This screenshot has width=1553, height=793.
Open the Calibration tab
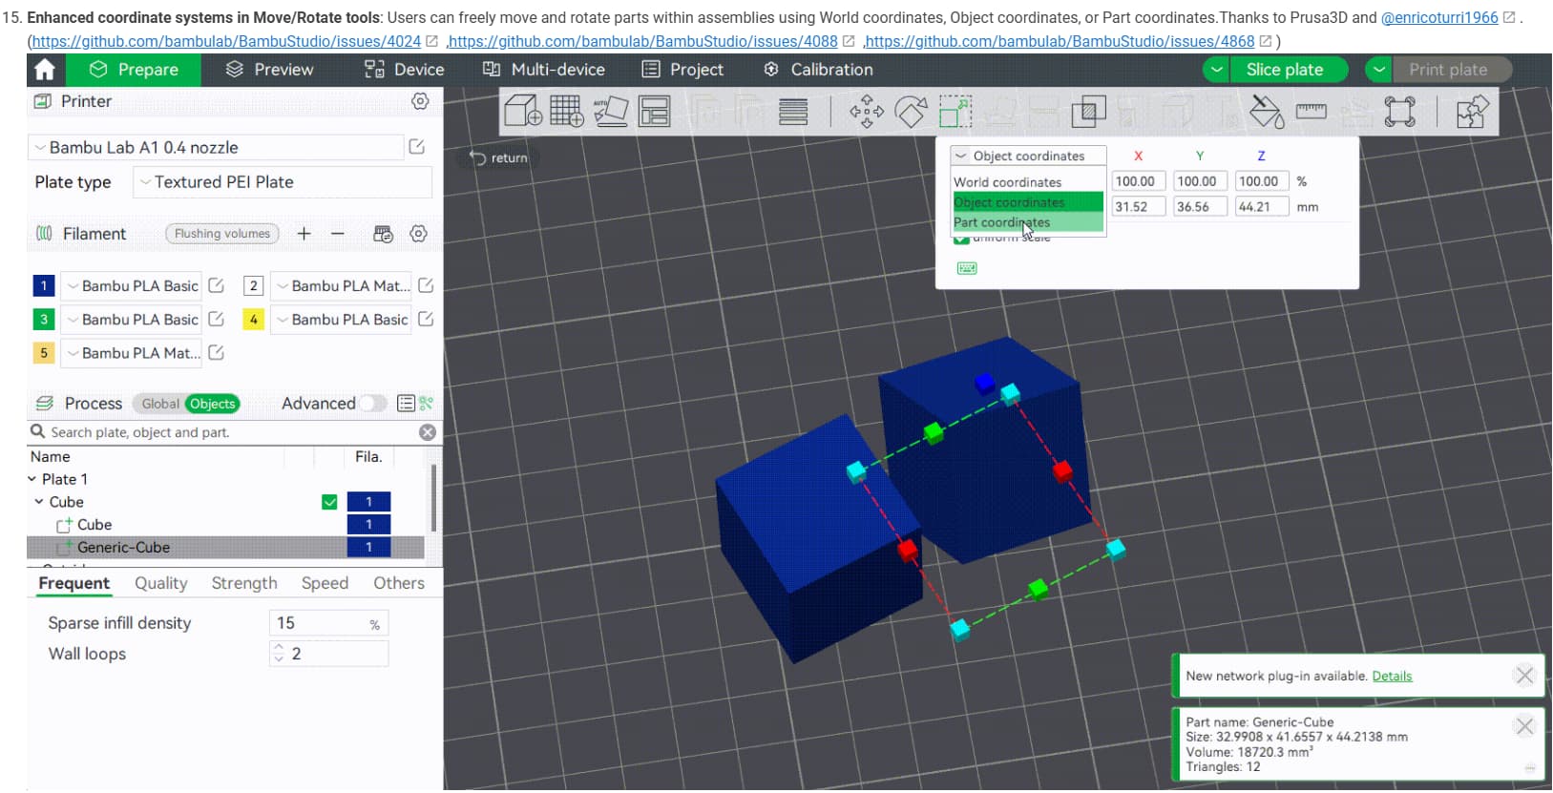tap(818, 70)
